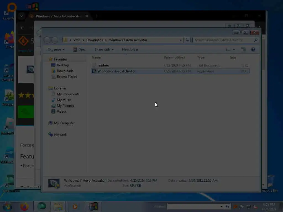Close the browser tab Windows 7 Aero Activator
The width and height of the screenshot is (283, 212).
[87, 16]
